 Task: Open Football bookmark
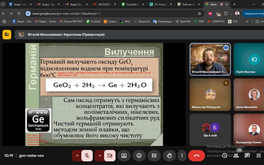click(x=93, y=21)
